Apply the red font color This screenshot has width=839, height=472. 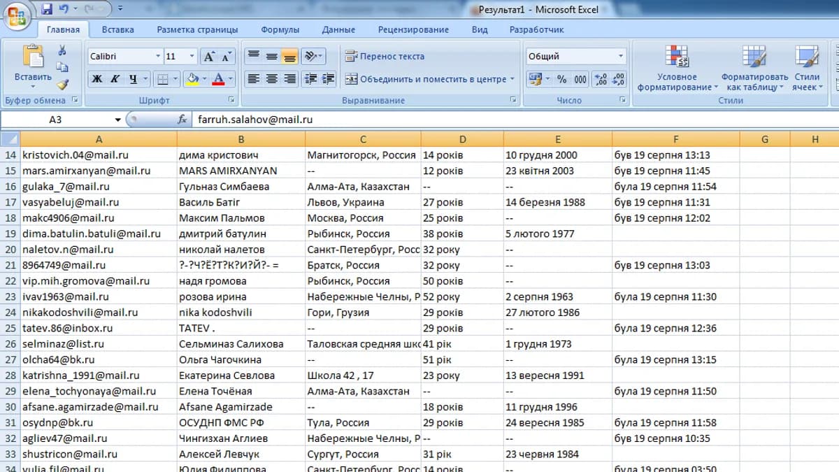pyautogui.click(x=218, y=79)
